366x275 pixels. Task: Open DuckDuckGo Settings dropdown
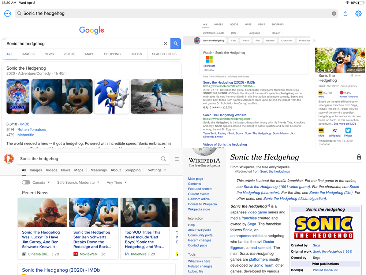coord(157,170)
